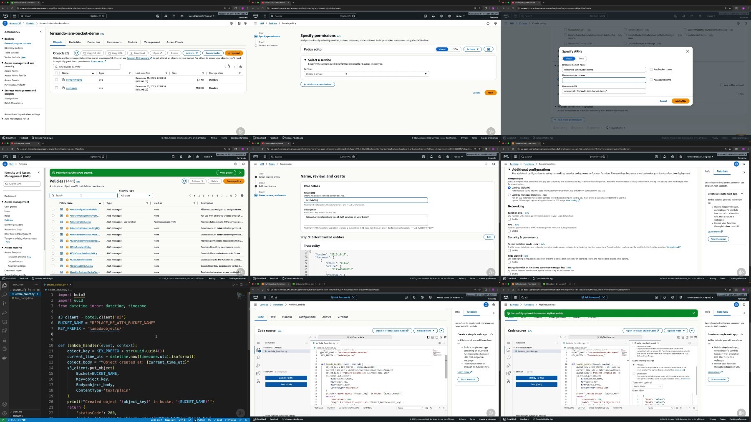Click 'Add more permissions' on Create policy page

[318, 84]
